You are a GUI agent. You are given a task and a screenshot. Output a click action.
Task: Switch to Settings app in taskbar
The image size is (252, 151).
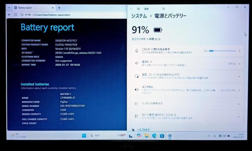pyautogui.click(x=170, y=136)
